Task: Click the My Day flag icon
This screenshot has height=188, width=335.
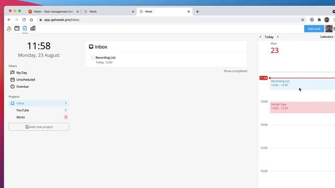Action: [13, 73]
